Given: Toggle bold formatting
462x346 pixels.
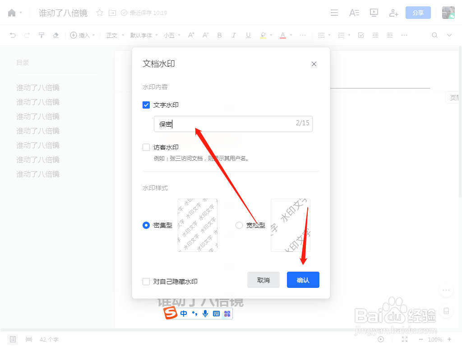Looking at the screenshot, I should click(x=220, y=35).
